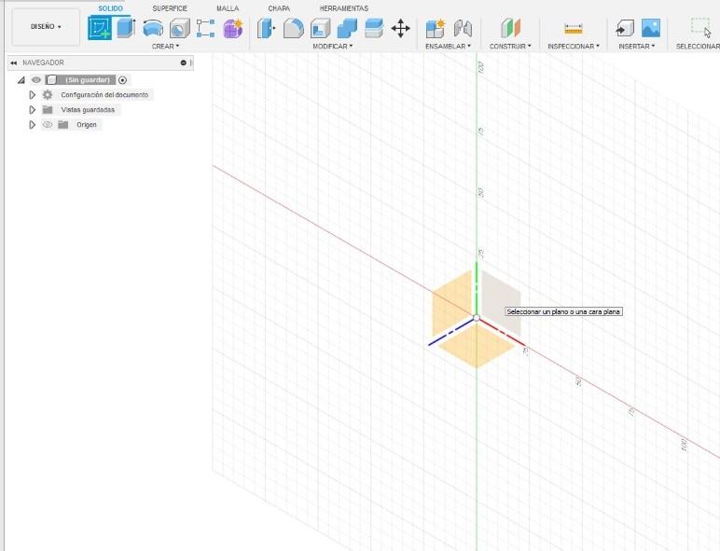Select the left vertical orange origin plane
720x551 pixels.
tap(451, 303)
